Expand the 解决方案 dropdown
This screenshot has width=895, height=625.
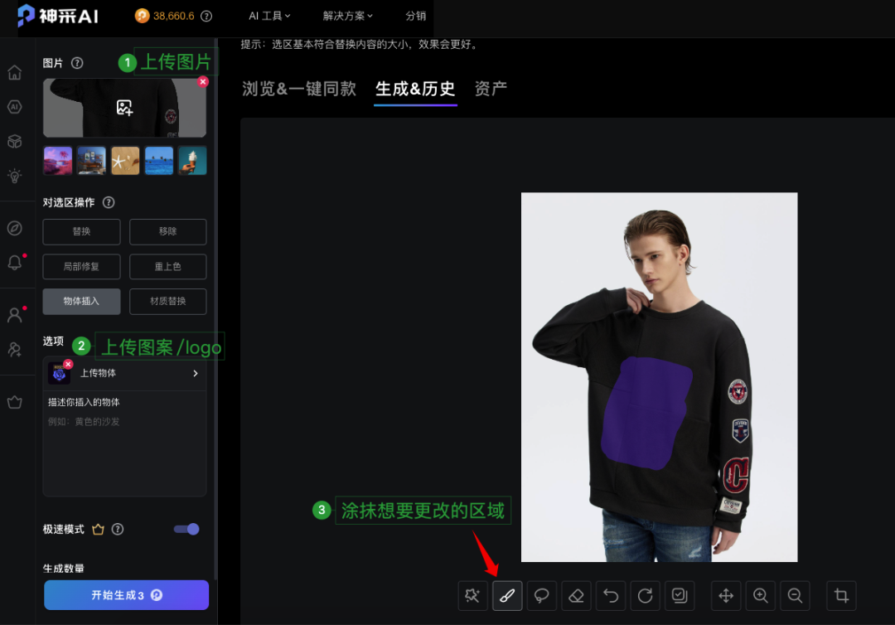tap(347, 16)
